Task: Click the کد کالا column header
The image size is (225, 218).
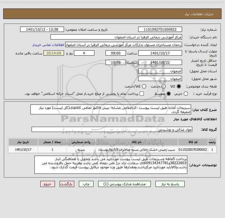Action: point(193,142)
